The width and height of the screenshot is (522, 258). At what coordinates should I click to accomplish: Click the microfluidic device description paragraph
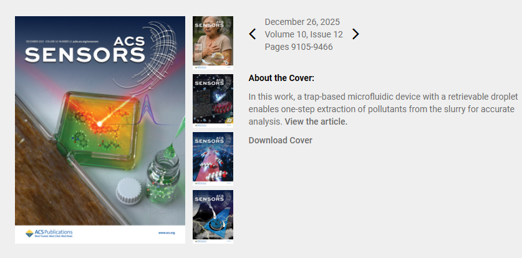[383, 110]
